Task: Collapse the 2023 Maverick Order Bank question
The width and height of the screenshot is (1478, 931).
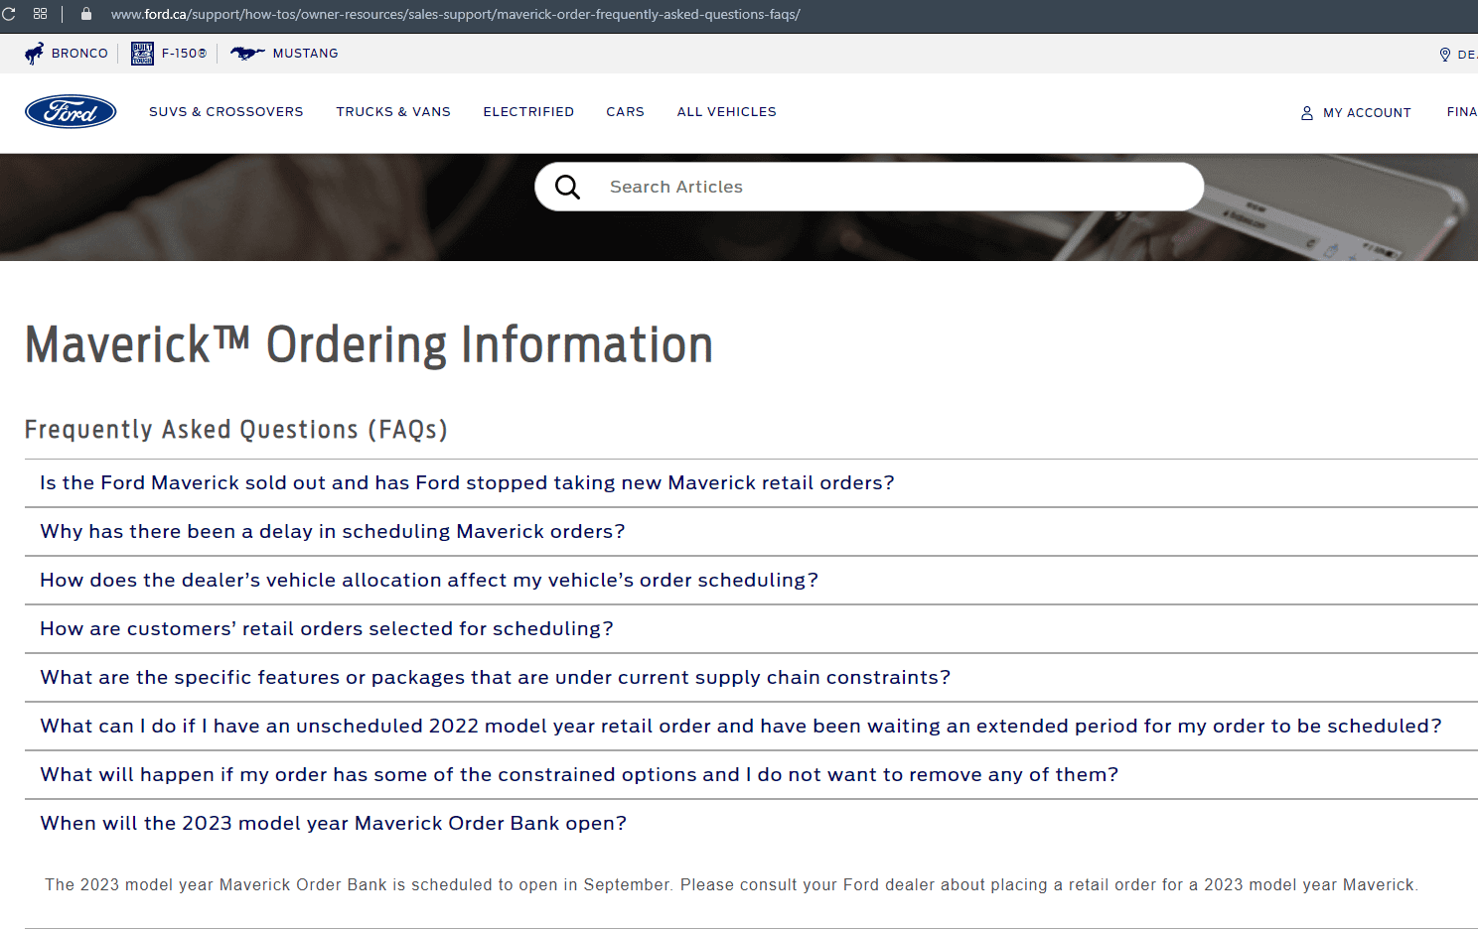Action: pyautogui.click(x=751, y=824)
